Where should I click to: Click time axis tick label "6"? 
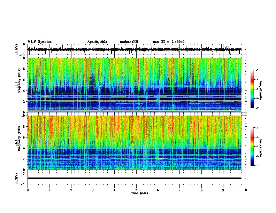[158, 190]
